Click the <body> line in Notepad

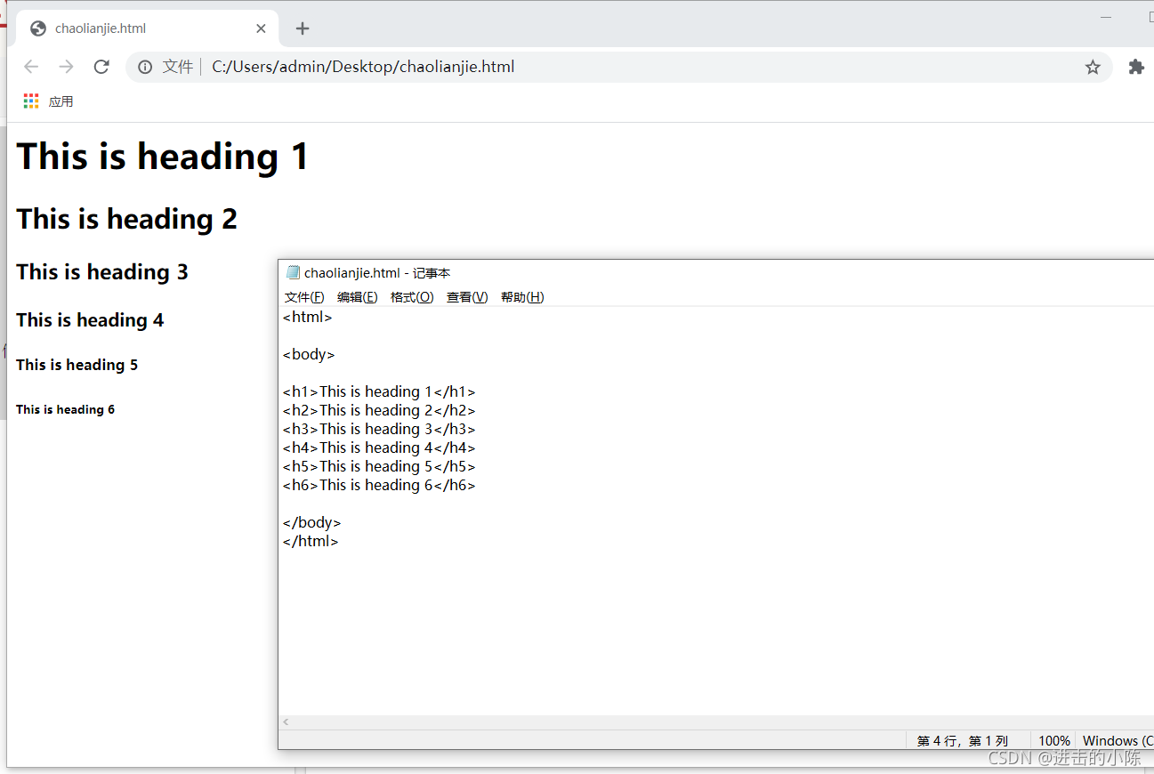pyautogui.click(x=309, y=354)
